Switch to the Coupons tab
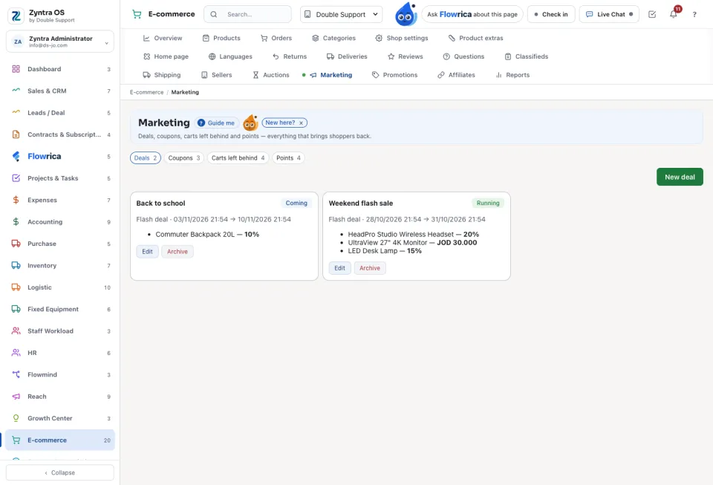The image size is (713, 485). [184, 158]
